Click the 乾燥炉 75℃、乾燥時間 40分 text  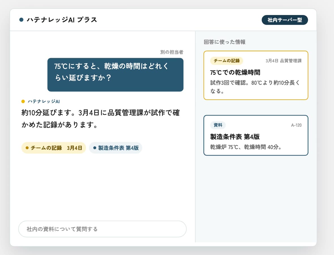pyautogui.click(x=246, y=147)
